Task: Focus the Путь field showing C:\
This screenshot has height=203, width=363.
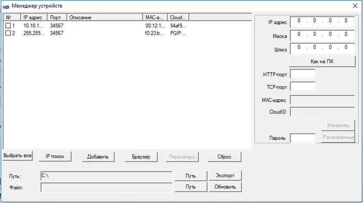Action: tap(106, 176)
